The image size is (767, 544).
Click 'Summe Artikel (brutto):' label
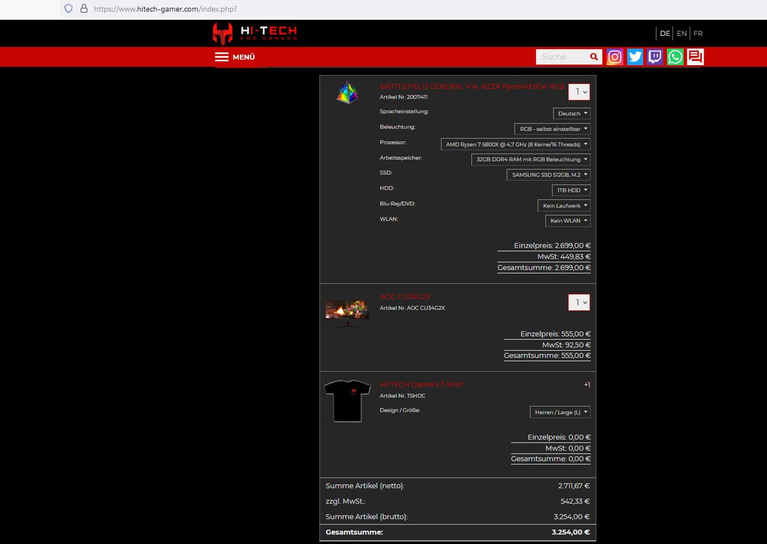(367, 517)
